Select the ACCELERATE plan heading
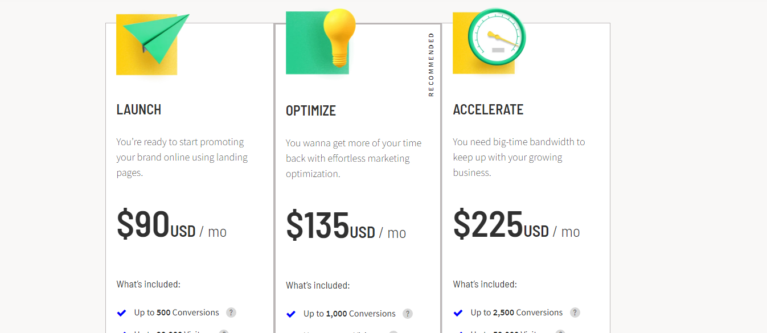The height and width of the screenshot is (333, 767). (x=488, y=109)
